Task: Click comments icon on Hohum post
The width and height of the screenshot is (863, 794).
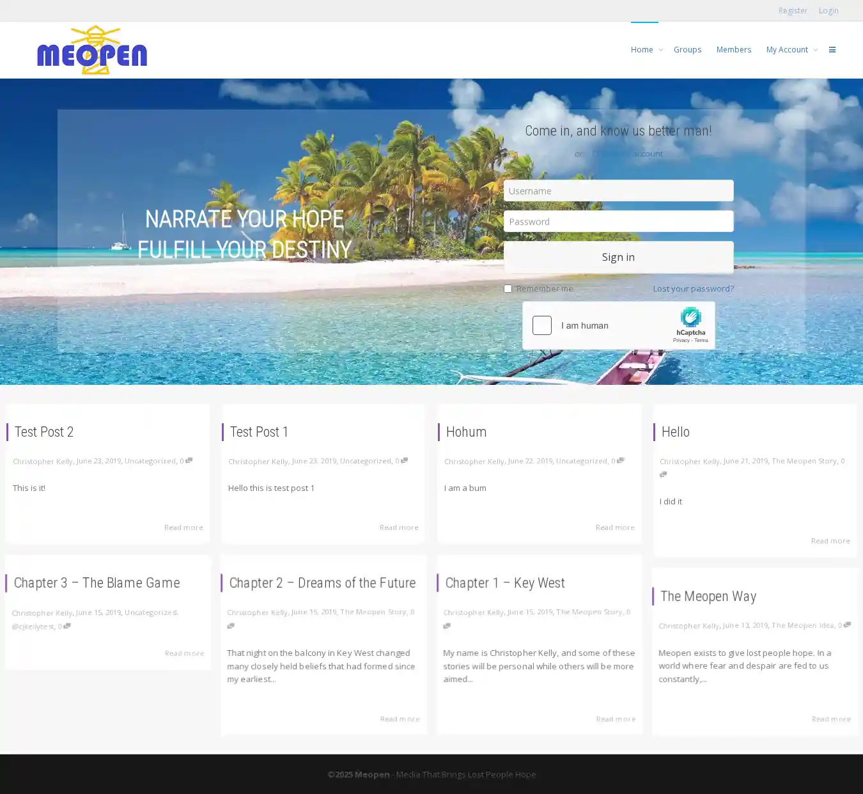Action: click(x=620, y=460)
